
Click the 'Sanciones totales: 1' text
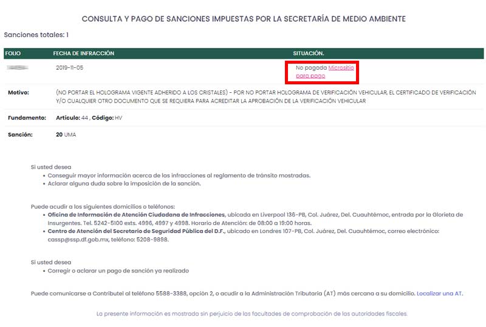coord(36,35)
